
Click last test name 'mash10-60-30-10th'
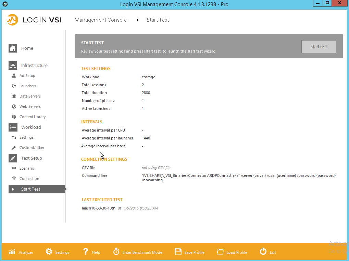point(99,208)
